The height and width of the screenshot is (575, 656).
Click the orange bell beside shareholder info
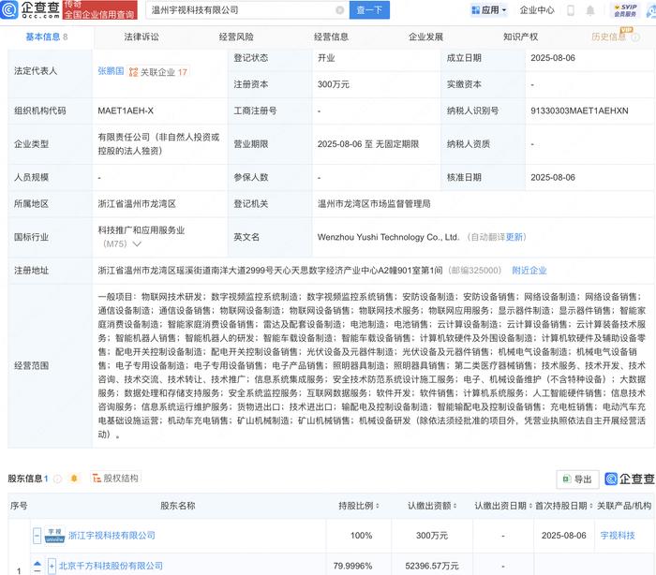click(74, 478)
